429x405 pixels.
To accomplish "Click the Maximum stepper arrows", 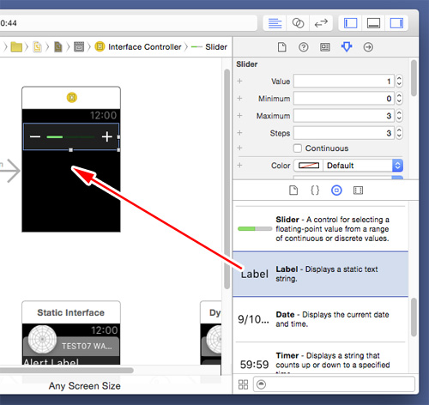I will tap(399, 116).
